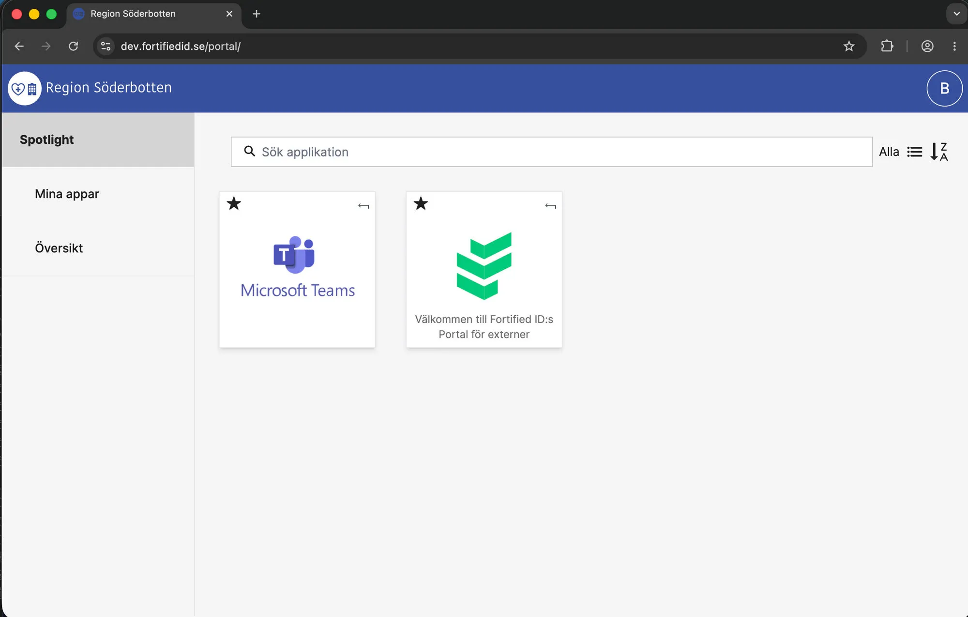Screen dimensions: 968x617
Task: Click browser forward arrow button
Action: point(46,46)
